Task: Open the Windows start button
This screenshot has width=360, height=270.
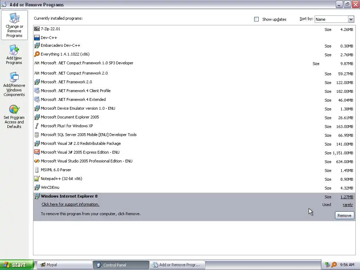Action: point(17,265)
